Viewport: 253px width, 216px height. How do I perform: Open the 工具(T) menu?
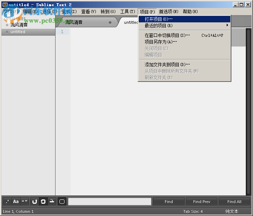[x=128, y=12]
